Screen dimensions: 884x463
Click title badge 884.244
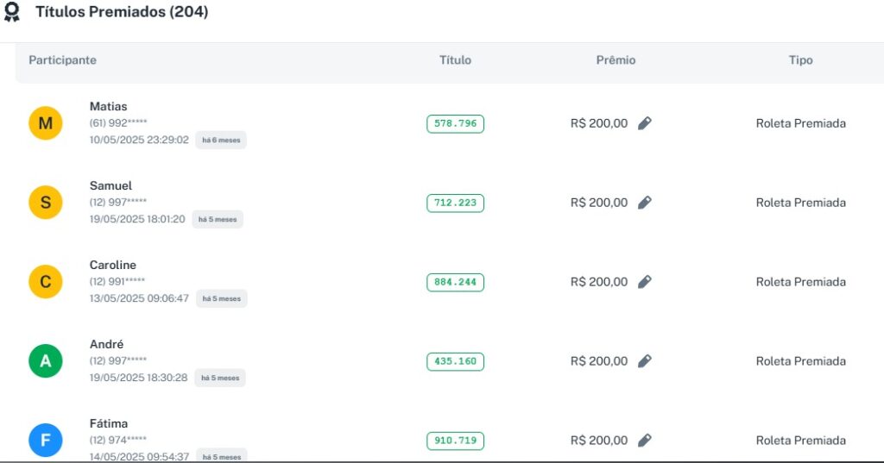pos(455,283)
